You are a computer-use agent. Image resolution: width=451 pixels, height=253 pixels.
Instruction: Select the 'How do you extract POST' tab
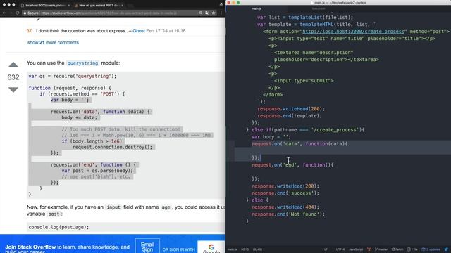click(x=99, y=5)
